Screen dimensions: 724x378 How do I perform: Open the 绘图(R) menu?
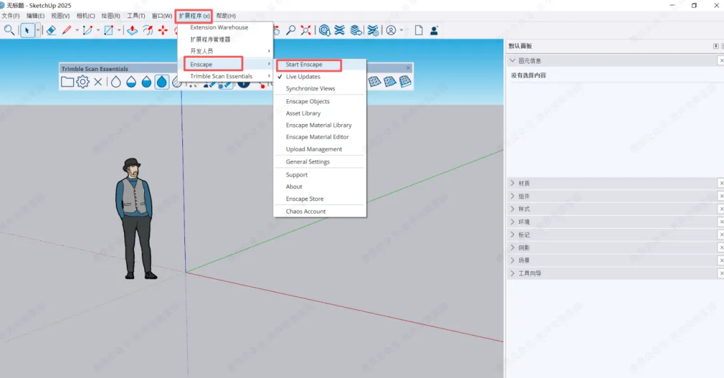111,15
